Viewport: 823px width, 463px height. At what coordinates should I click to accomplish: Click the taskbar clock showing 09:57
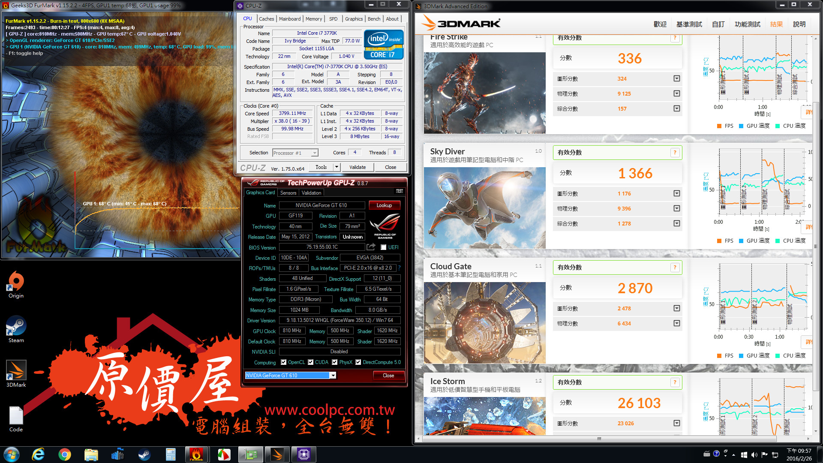799,455
